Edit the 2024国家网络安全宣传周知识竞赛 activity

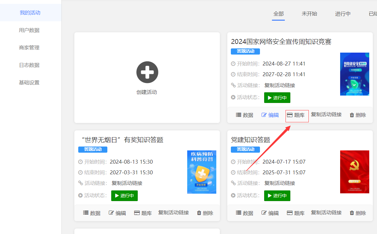pos(270,115)
